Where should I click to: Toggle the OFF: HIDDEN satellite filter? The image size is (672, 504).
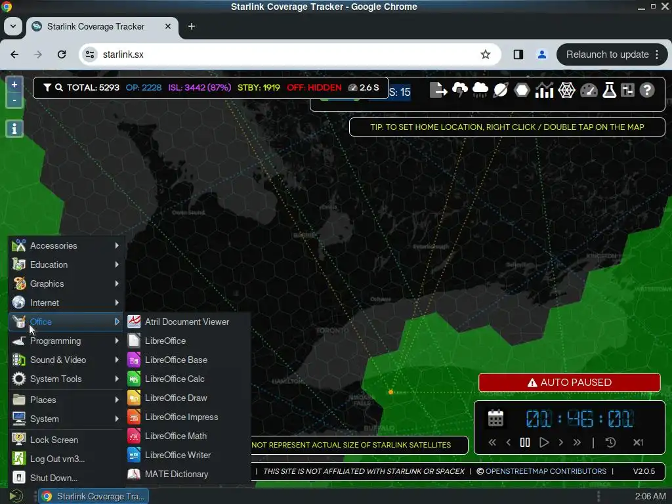(x=314, y=87)
